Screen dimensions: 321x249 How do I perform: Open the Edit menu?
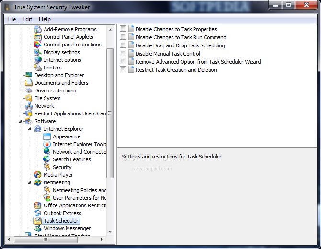(27, 19)
